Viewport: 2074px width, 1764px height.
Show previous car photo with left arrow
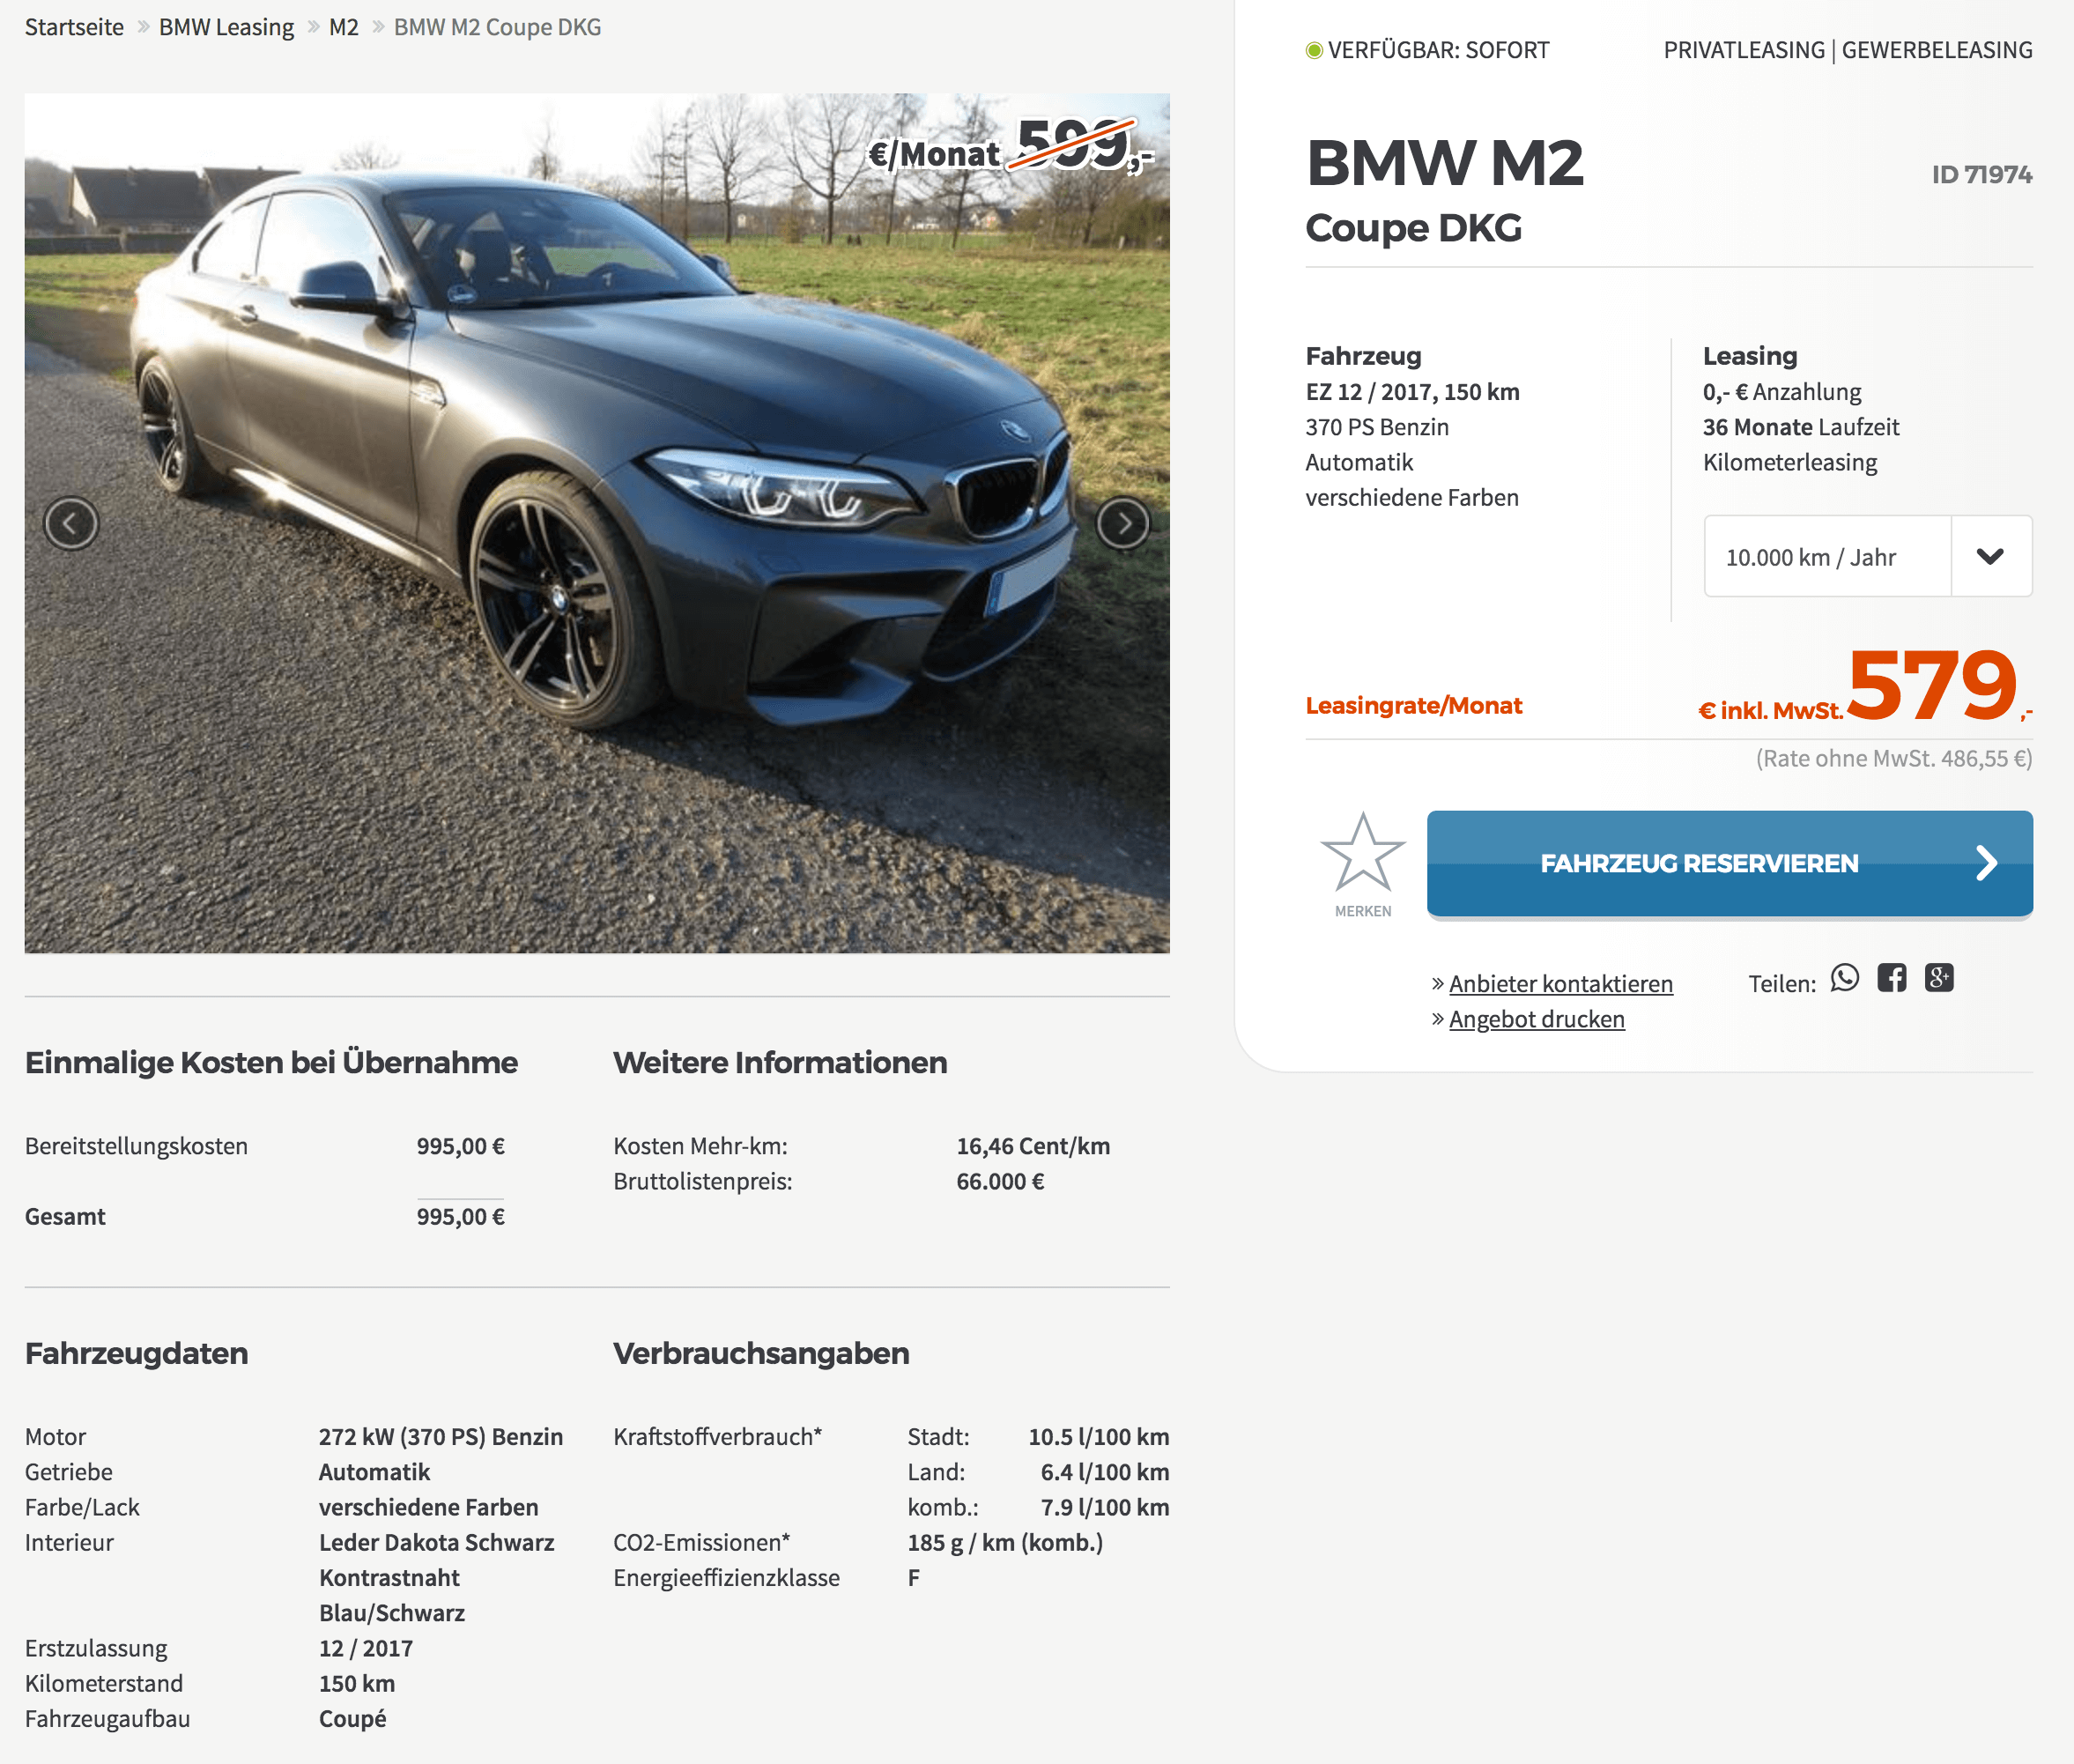(x=71, y=523)
